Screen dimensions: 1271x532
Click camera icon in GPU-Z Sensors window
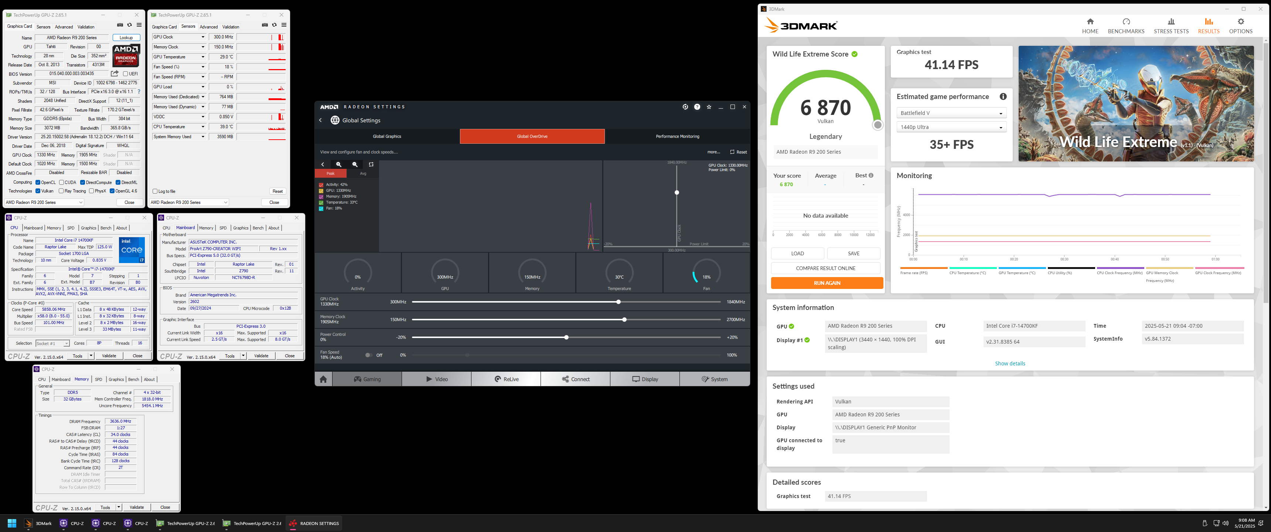(265, 25)
